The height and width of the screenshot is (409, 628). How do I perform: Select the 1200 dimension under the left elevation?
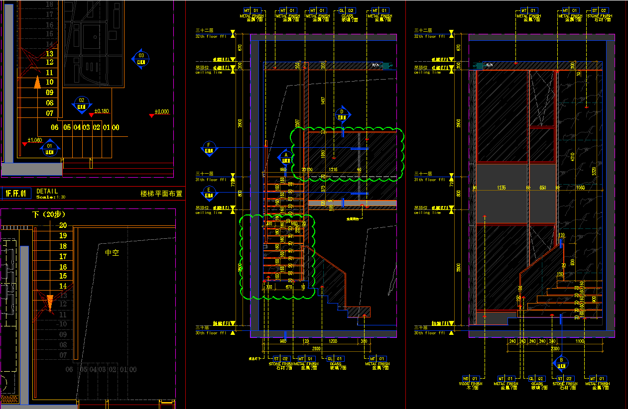(x=333, y=341)
